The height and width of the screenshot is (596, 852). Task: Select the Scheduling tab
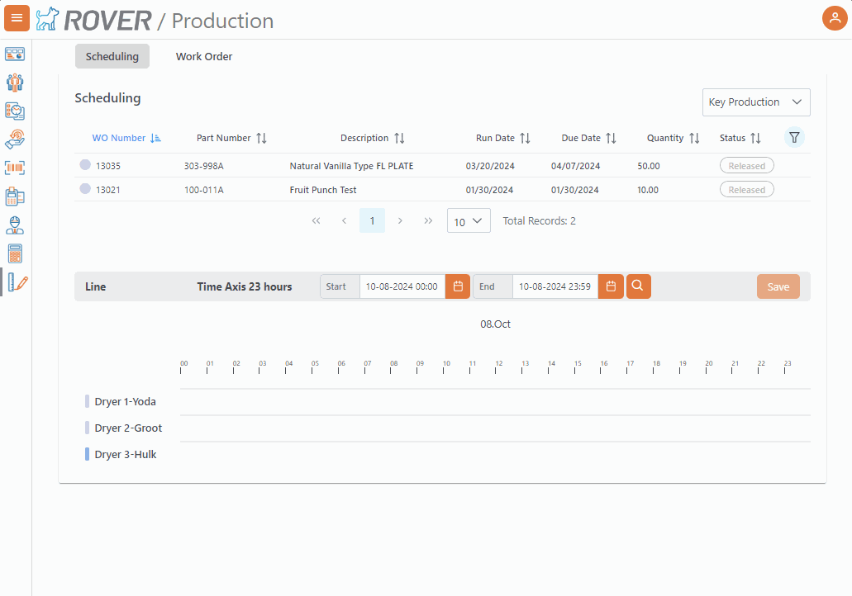(112, 56)
